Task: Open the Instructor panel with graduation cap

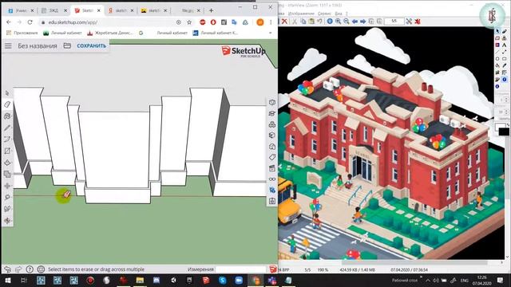Action: coord(272,113)
